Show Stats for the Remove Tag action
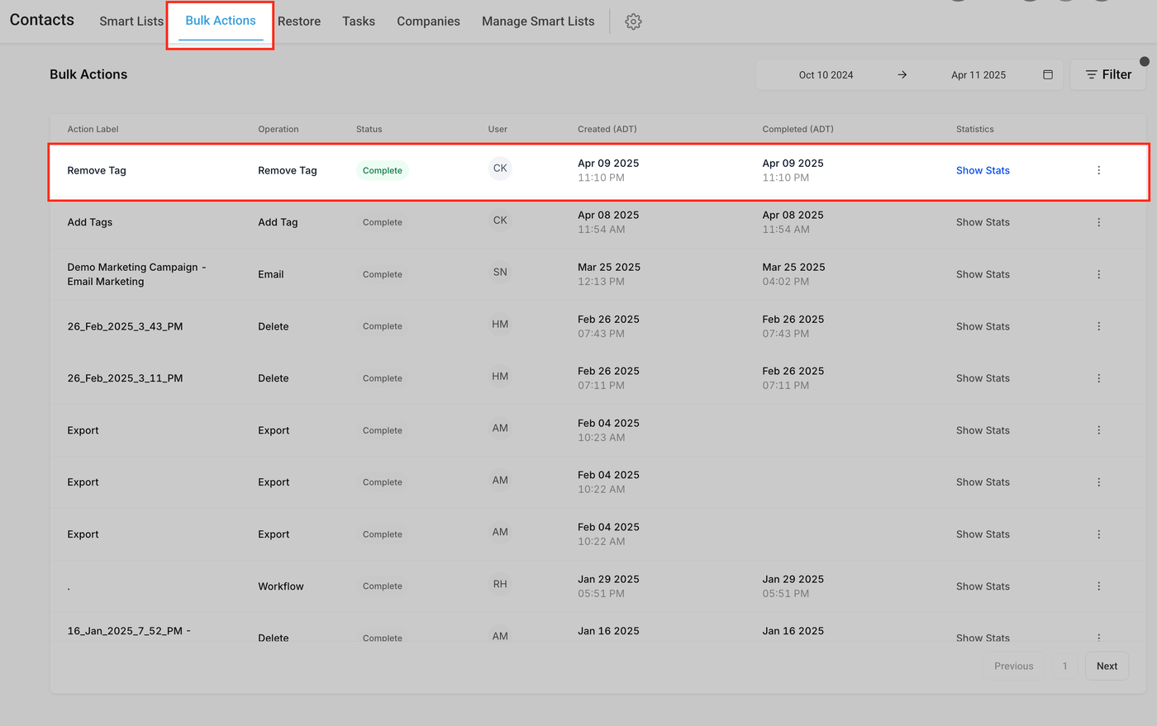This screenshot has height=726, width=1157. pyautogui.click(x=983, y=170)
